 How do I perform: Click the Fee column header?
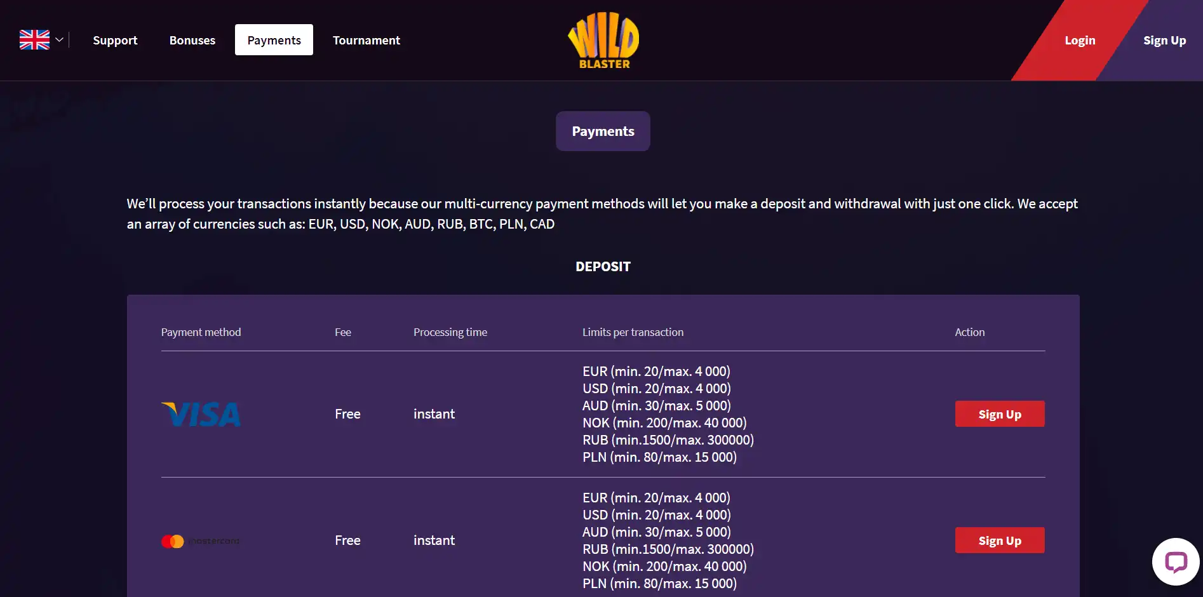343,332
